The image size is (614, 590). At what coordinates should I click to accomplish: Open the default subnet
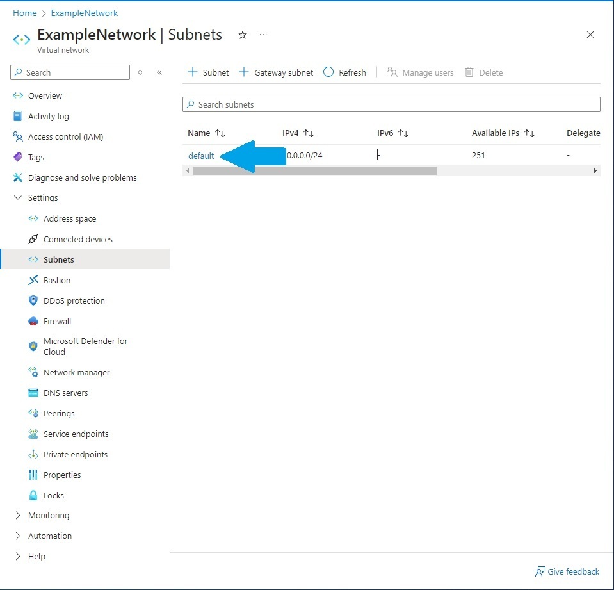[200, 155]
